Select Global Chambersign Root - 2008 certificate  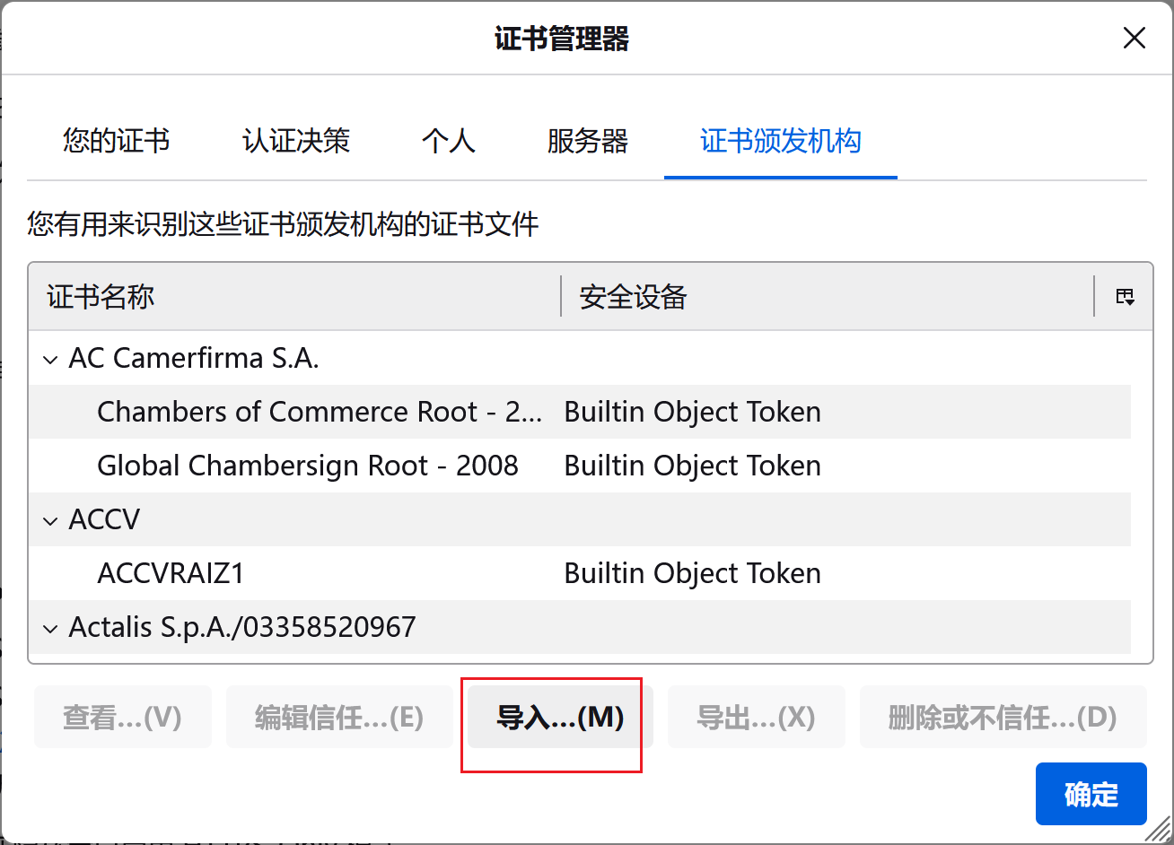point(307,466)
